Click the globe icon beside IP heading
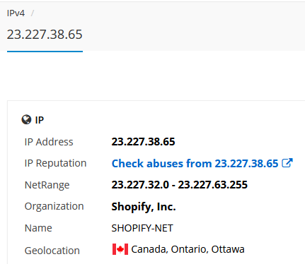Screen dimensions: 305x264 click(26, 119)
